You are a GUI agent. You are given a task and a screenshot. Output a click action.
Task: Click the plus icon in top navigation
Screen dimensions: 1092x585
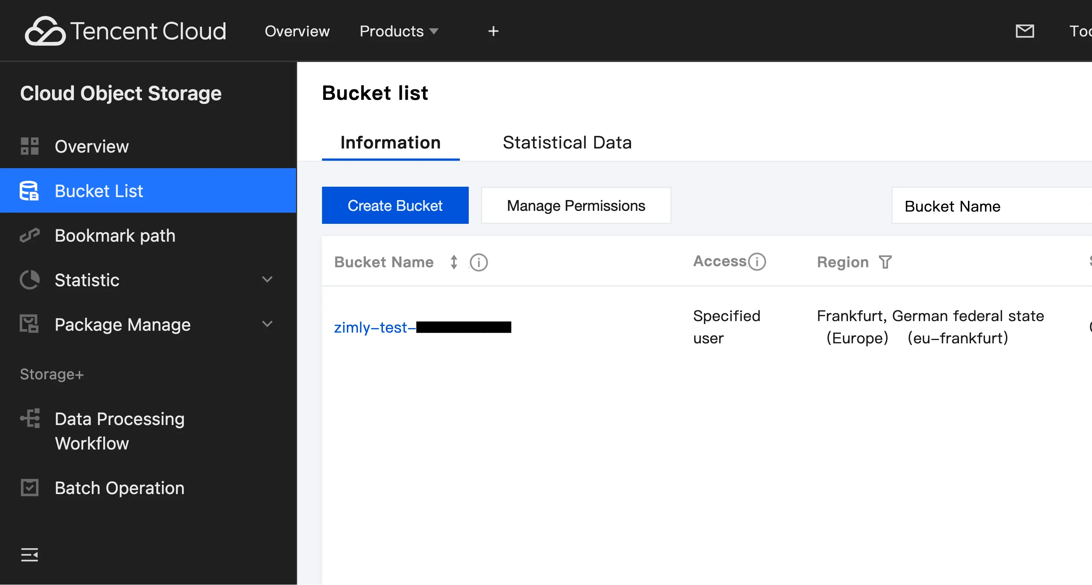click(x=493, y=31)
